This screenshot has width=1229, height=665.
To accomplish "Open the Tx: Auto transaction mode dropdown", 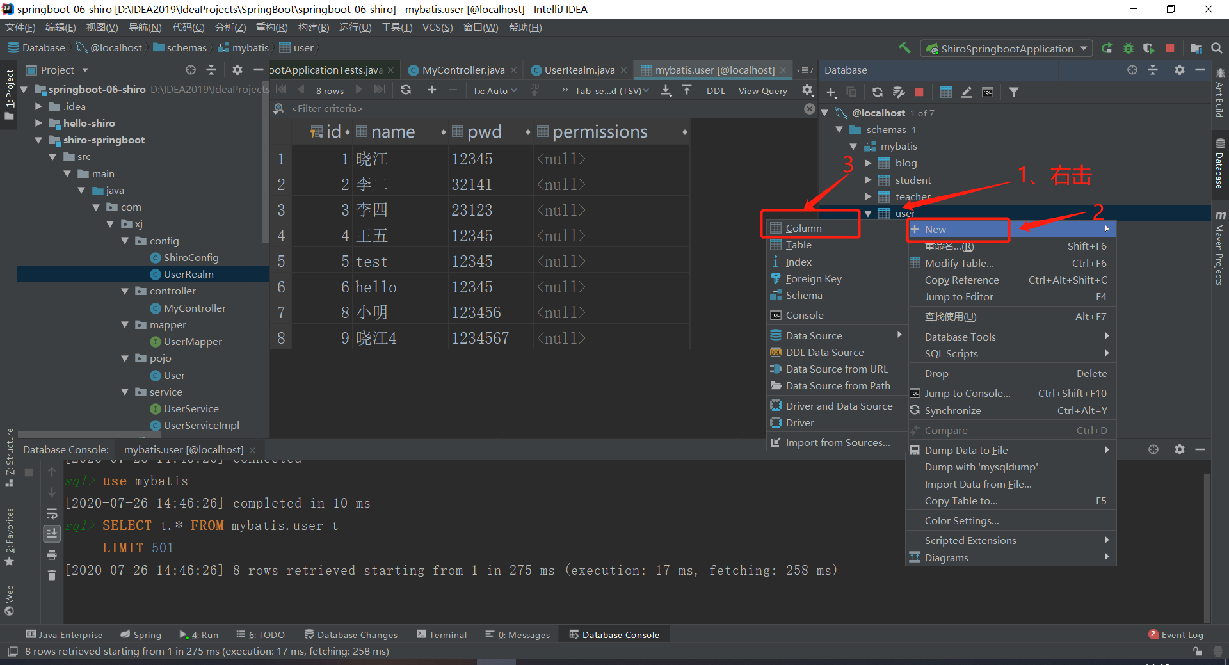I will (495, 91).
